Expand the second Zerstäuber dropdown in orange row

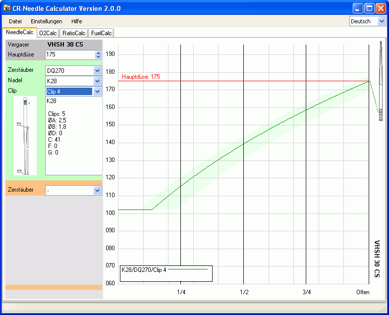pyautogui.click(x=98, y=191)
